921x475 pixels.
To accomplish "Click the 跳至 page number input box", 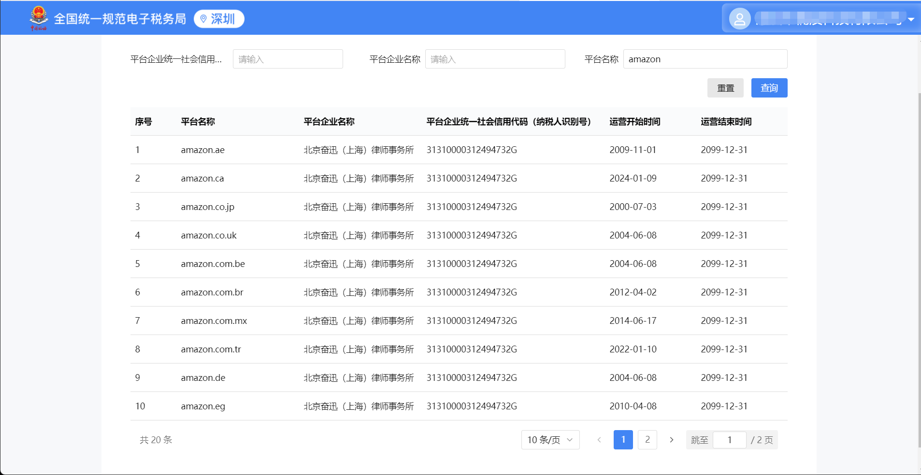I will click(x=729, y=440).
